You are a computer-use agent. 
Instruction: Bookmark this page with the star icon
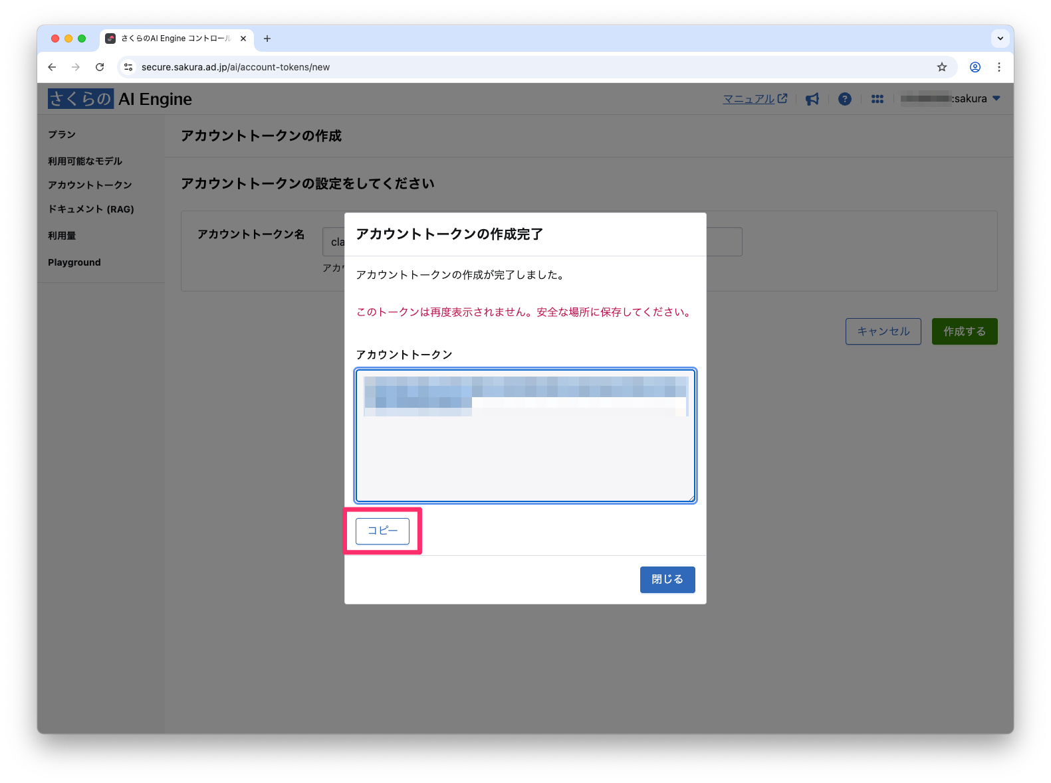(941, 67)
